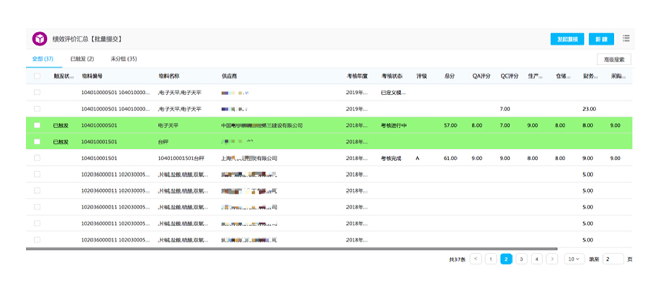This screenshot has width=658, height=290.
Task: Switch to the 全部 (37) tab
Action: tap(43, 59)
